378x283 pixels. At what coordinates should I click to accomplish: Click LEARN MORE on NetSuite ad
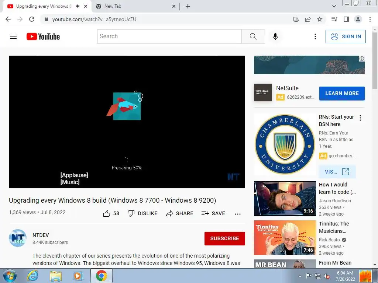click(x=342, y=93)
